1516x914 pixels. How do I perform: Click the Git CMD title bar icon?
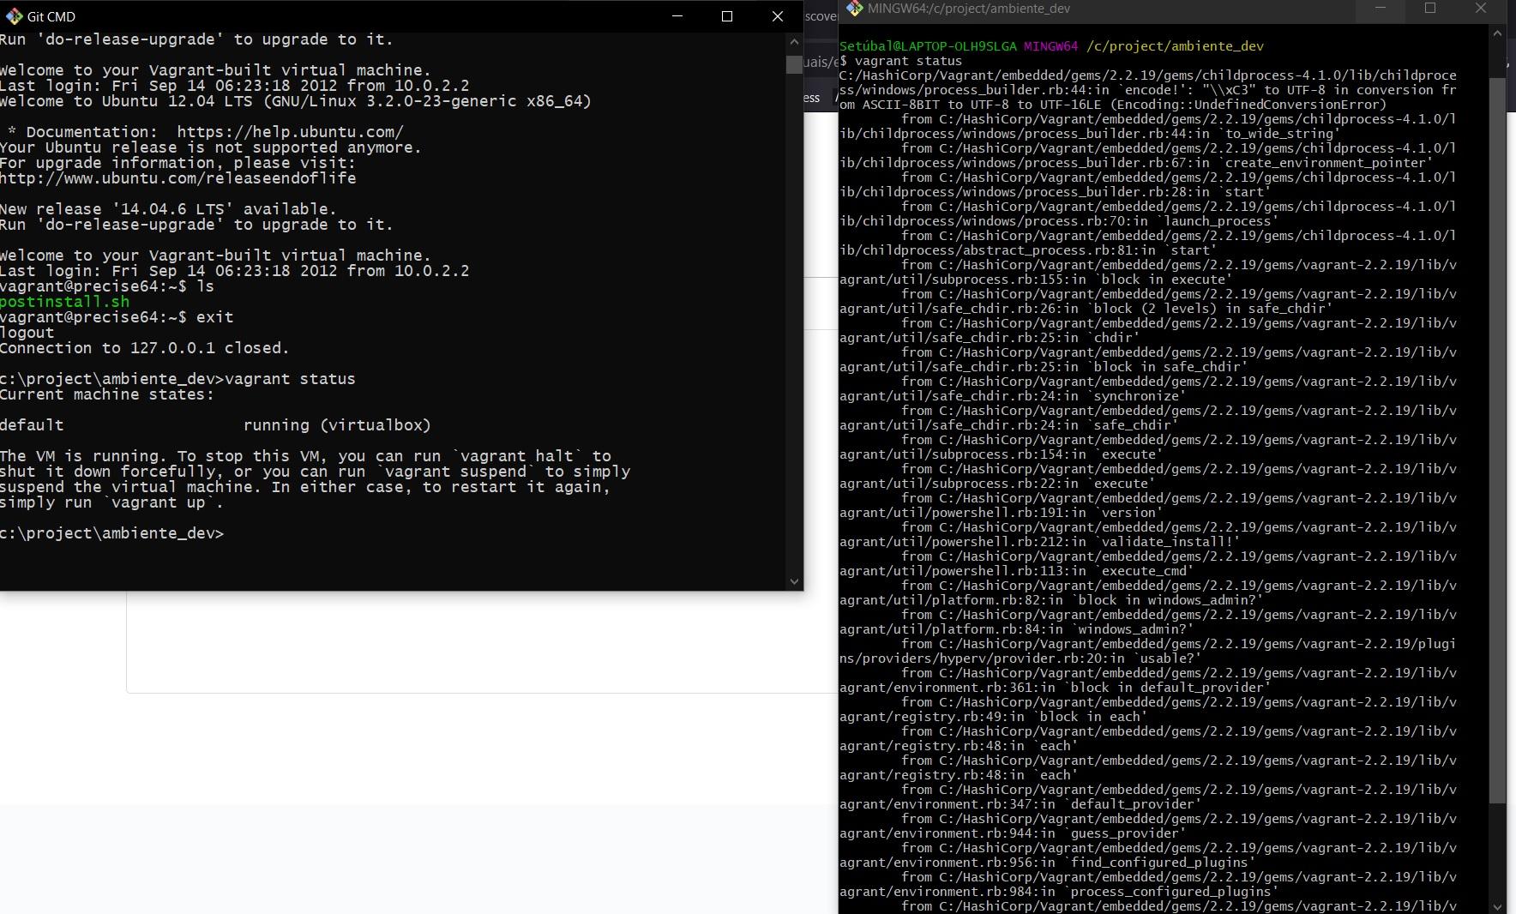point(14,15)
